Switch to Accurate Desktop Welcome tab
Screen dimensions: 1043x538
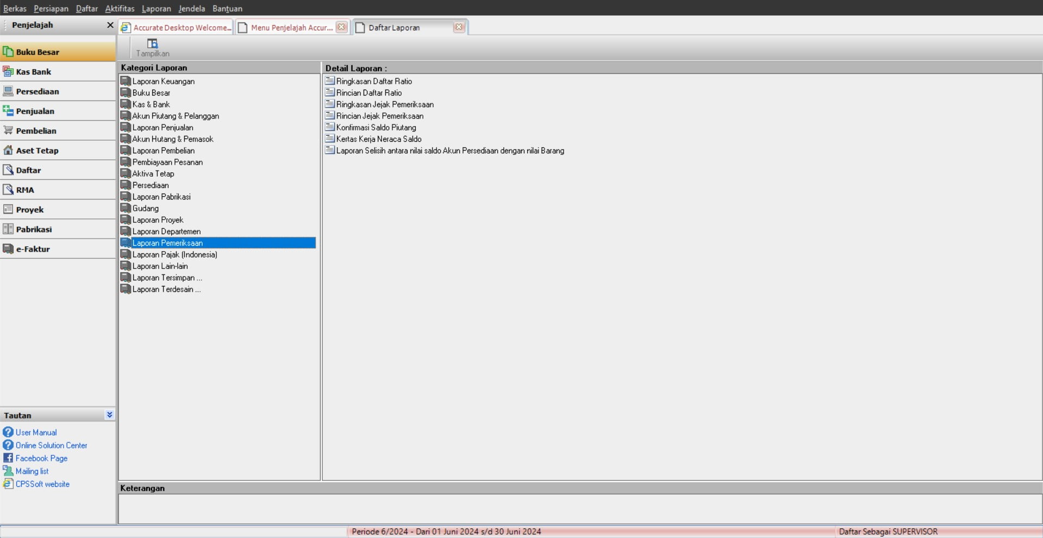point(177,28)
